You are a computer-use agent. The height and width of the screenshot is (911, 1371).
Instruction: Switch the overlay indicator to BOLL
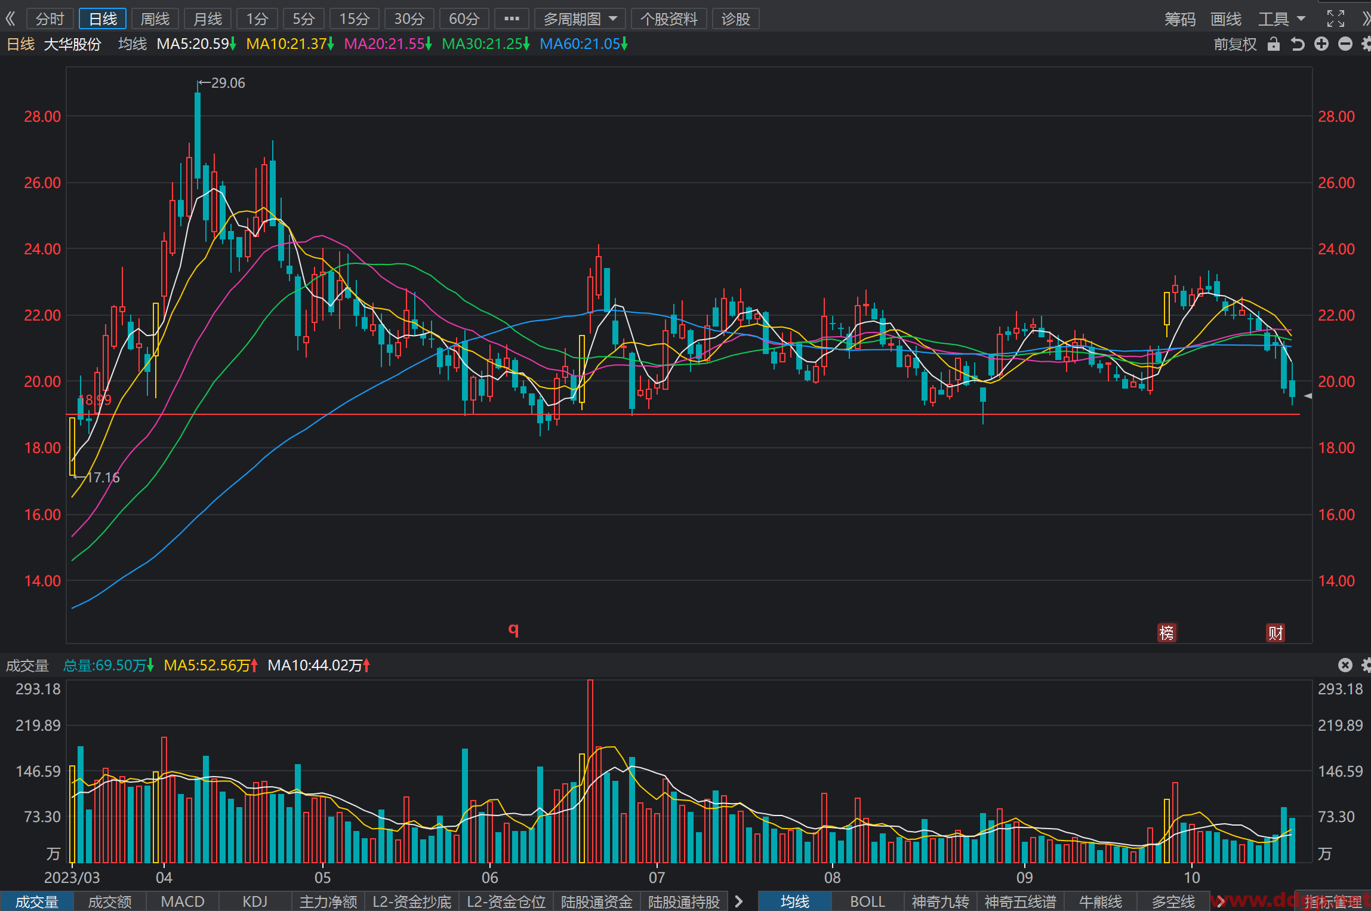(x=867, y=901)
